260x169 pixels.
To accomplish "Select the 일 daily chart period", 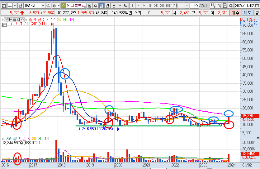I will point(89,6).
